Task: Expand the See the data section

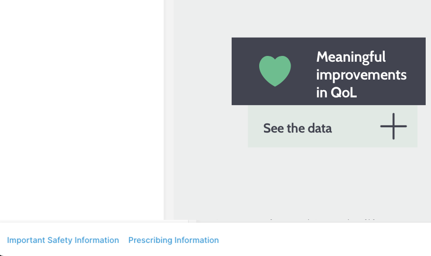Action: (297, 128)
